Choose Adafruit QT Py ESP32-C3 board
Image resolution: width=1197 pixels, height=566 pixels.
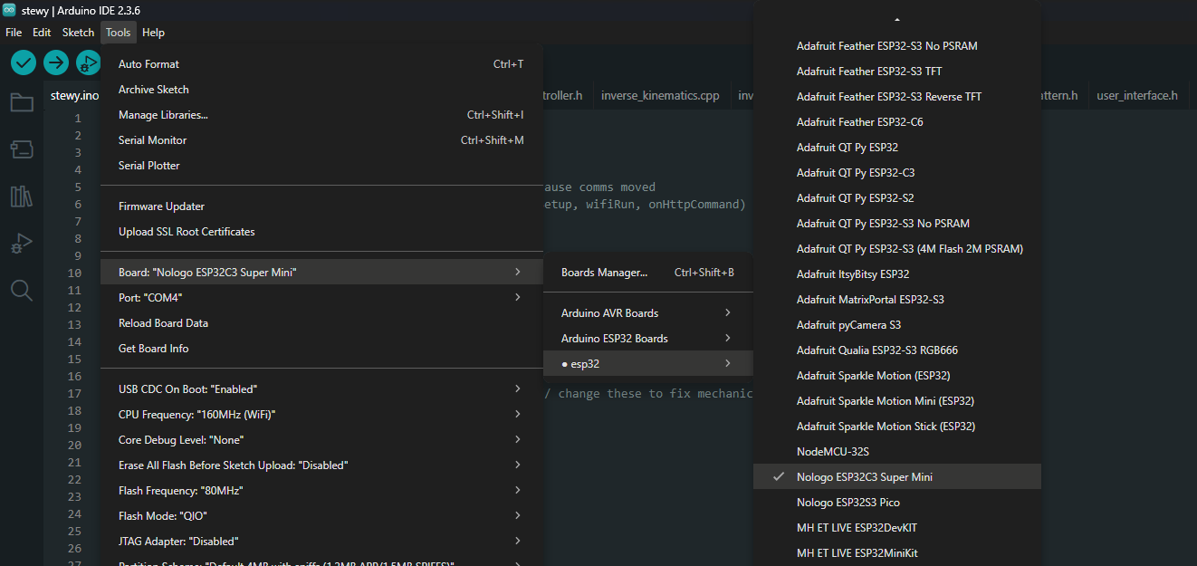[x=897, y=173]
